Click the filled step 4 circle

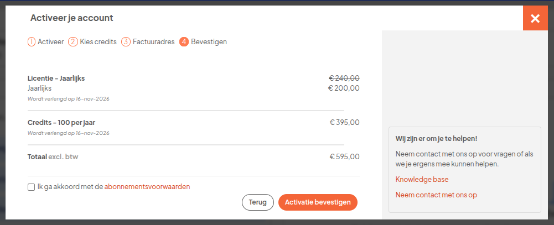point(184,41)
